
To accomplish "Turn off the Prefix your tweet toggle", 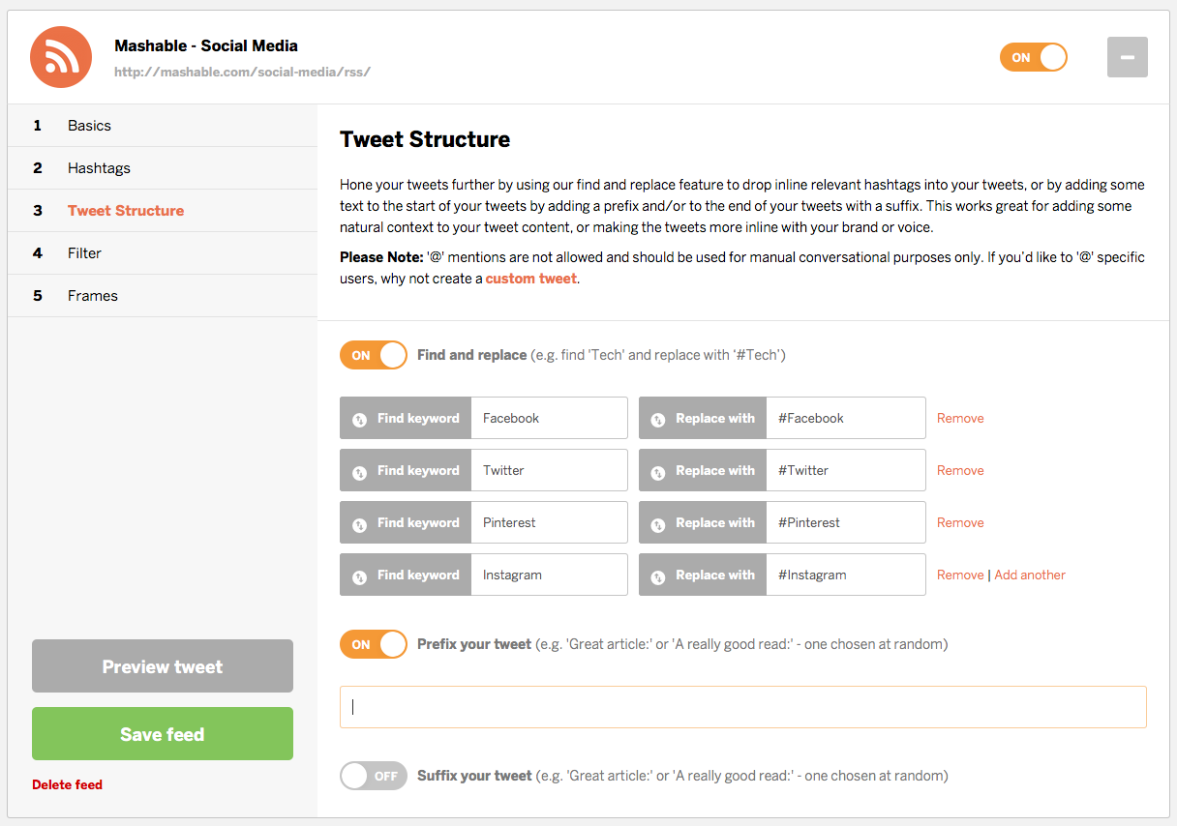I will pyautogui.click(x=373, y=643).
